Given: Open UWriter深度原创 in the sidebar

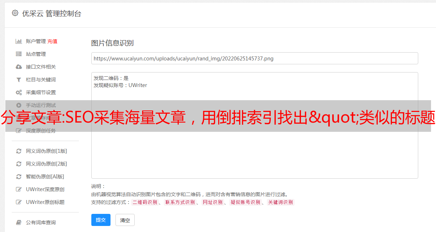Looking at the screenshot, I should click(45, 189).
